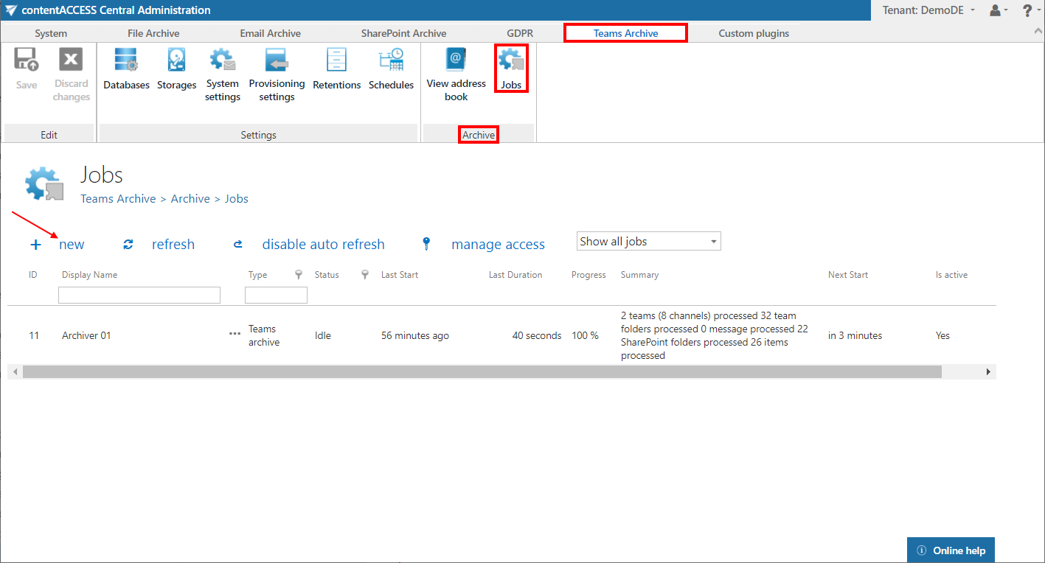Click the horizontal scrollbar right arrow
The image size is (1045, 563).
click(x=988, y=372)
